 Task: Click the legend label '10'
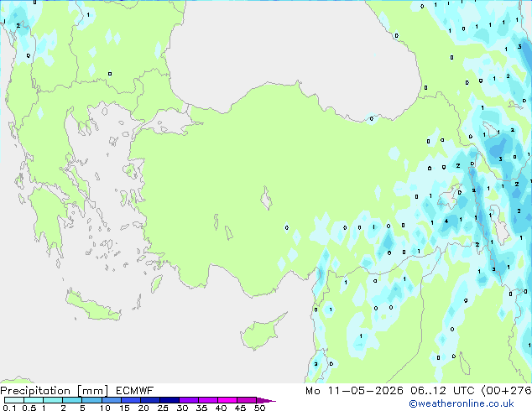click(105, 408)
